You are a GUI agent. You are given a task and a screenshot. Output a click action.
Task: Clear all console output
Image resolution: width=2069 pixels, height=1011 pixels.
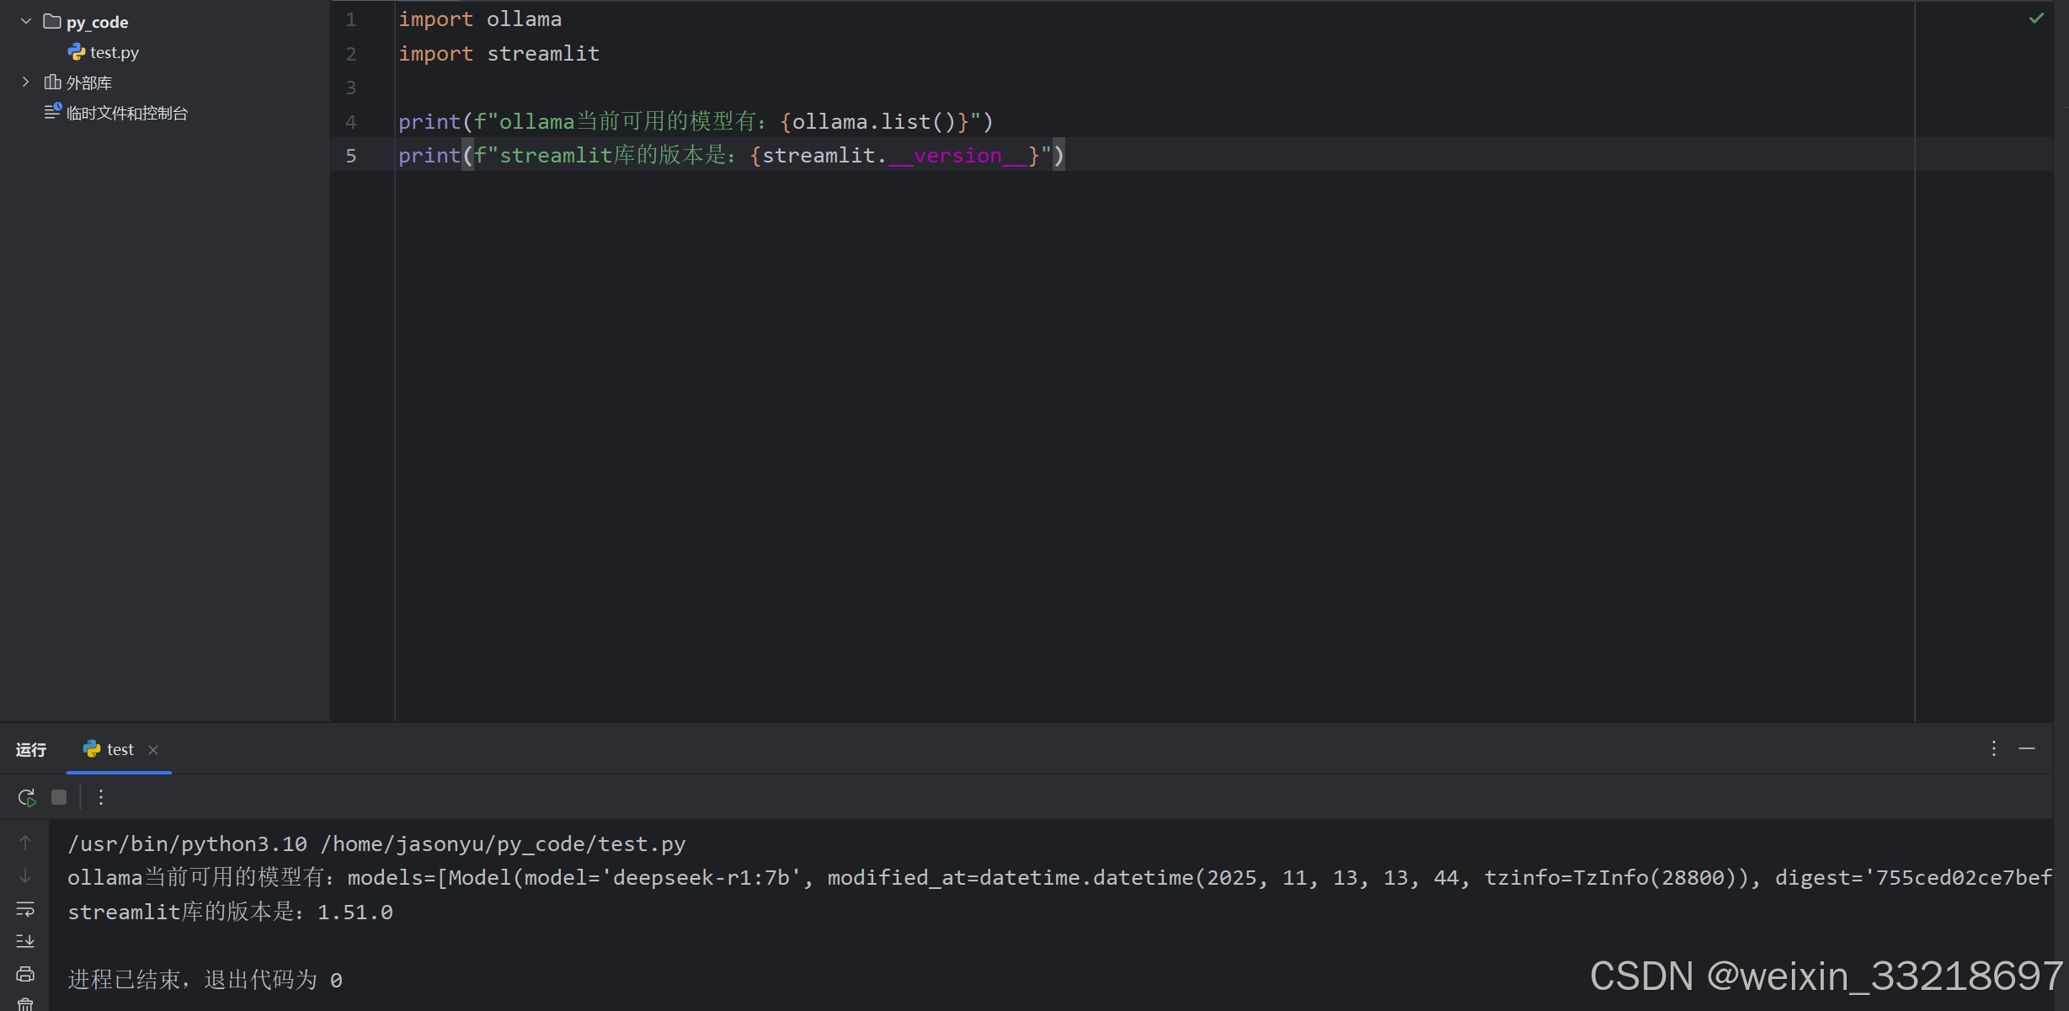(x=25, y=1003)
